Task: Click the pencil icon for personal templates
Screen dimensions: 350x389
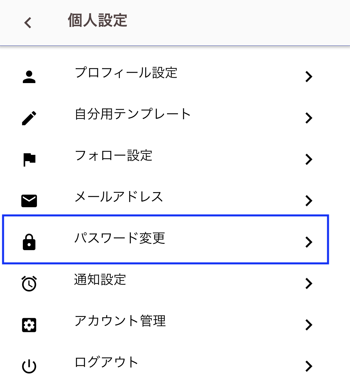Action: [29, 118]
